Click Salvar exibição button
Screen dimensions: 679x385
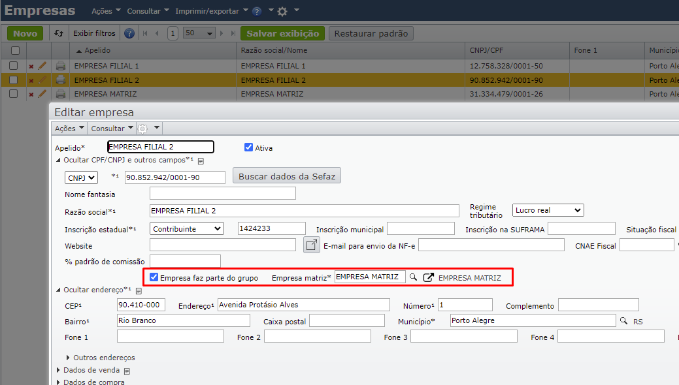[x=283, y=33]
